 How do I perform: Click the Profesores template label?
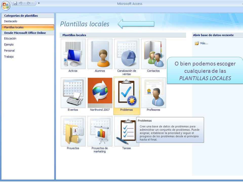153,110
